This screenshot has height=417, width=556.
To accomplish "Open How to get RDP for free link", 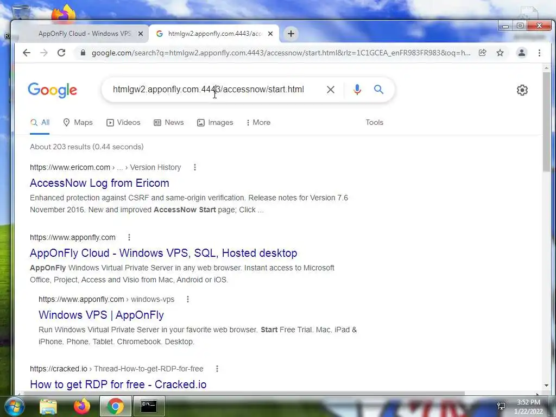I will [118, 384].
